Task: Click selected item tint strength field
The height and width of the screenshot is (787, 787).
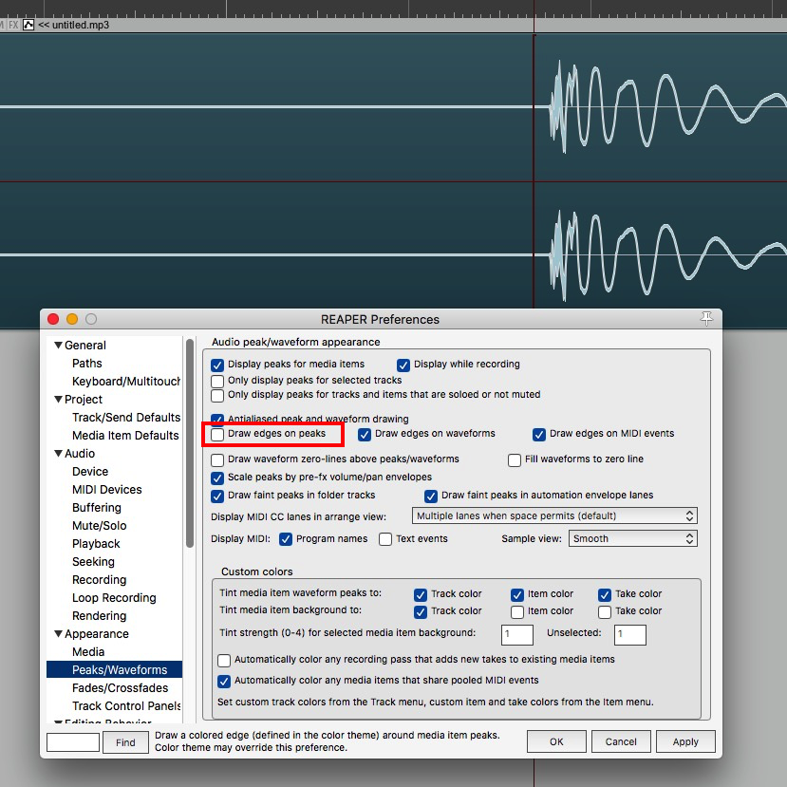Action: pos(517,635)
